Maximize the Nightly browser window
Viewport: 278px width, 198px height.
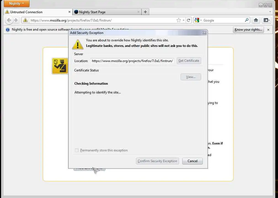click(265, 5)
